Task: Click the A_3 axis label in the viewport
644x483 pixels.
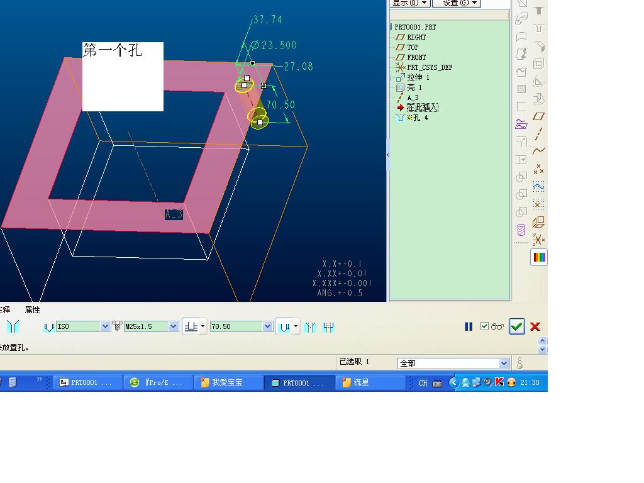Action: (x=174, y=214)
